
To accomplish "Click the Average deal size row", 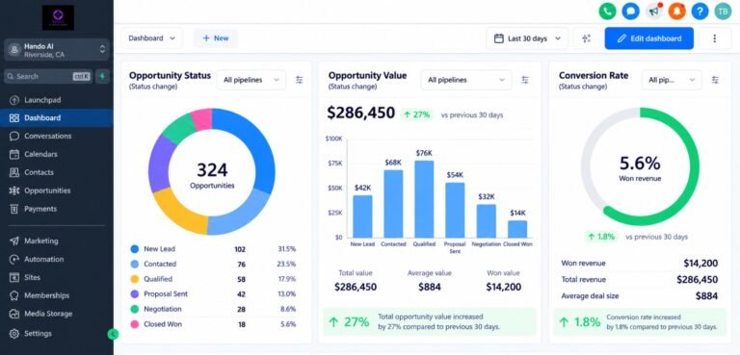I will 640,296.
